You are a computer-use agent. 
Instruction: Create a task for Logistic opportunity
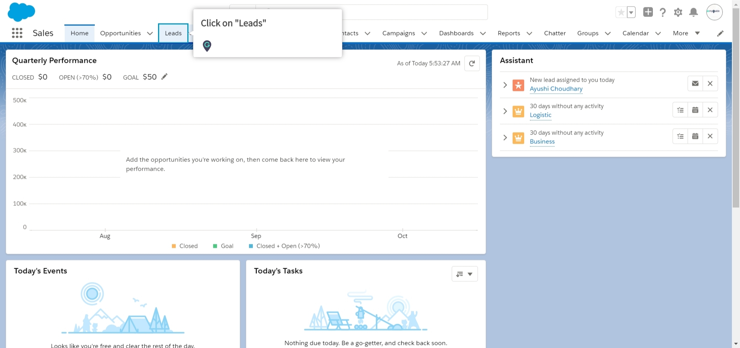680,110
